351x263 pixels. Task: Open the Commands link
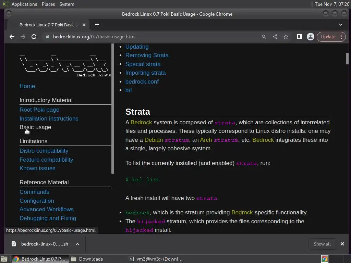click(34, 192)
